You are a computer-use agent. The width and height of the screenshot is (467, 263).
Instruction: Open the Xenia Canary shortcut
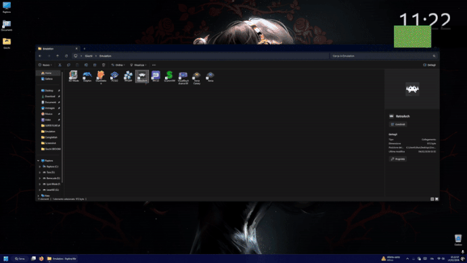196,77
